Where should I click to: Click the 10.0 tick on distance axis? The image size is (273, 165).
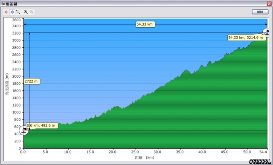coord(68,152)
